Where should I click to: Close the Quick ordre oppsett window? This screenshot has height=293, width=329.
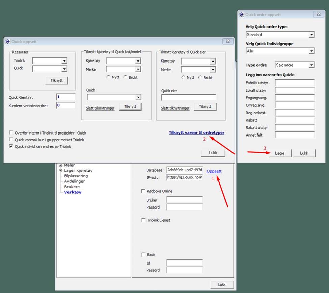click(318, 14)
